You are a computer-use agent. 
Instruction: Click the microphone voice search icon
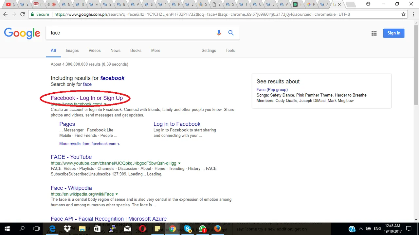(x=219, y=33)
